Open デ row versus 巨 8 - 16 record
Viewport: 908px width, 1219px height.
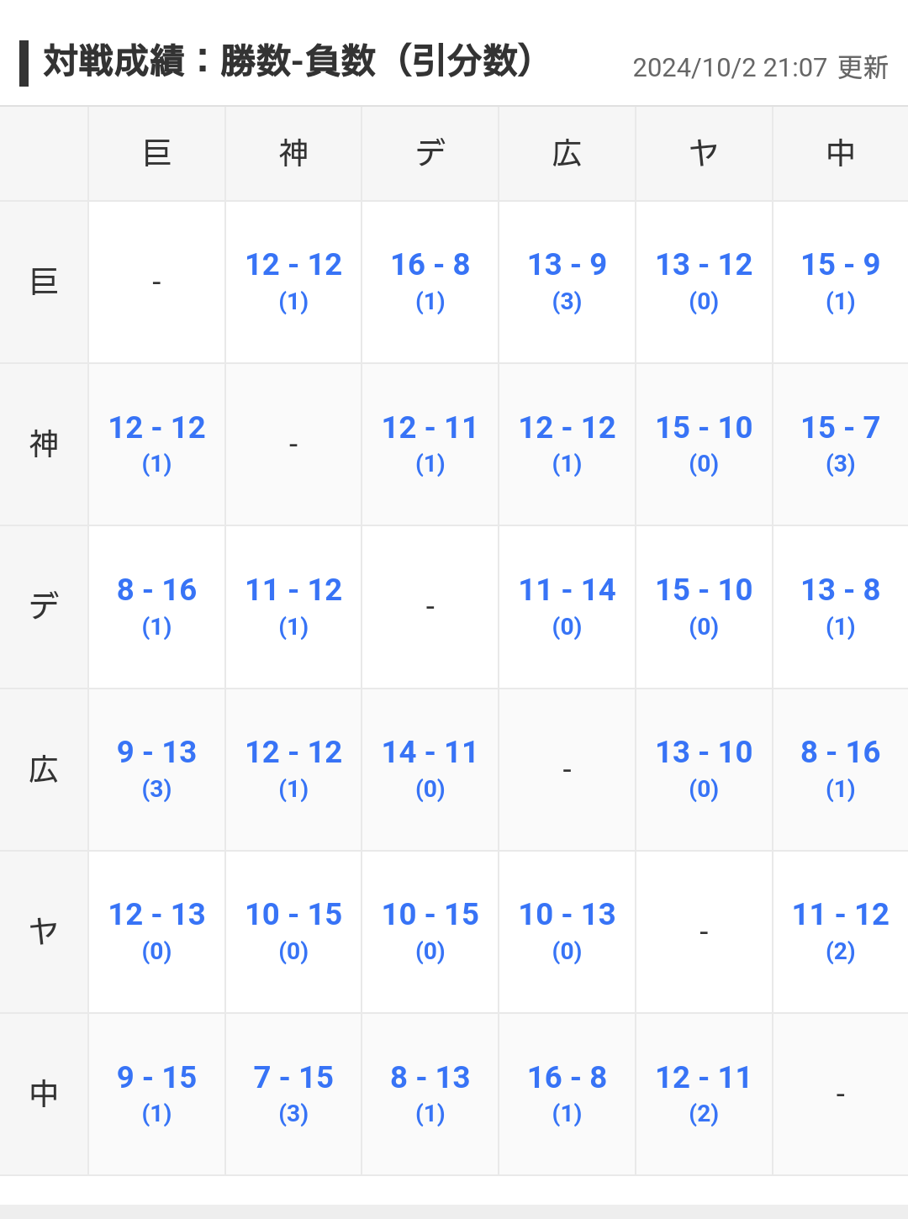click(156, 591)
